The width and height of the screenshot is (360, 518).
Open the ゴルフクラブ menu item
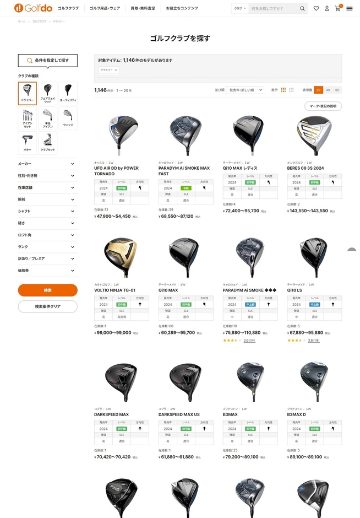point(68,8)
